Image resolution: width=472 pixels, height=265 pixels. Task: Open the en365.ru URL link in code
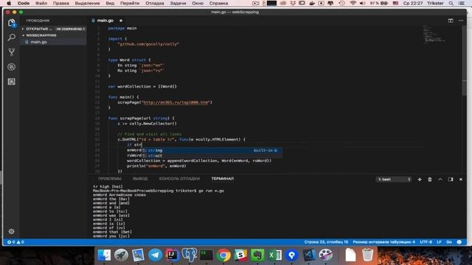[176, 102]
